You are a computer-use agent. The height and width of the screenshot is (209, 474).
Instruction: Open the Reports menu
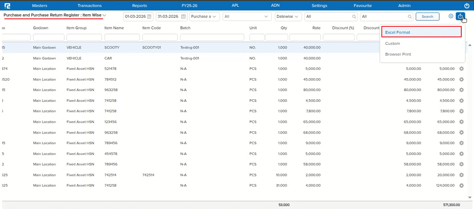140,6
